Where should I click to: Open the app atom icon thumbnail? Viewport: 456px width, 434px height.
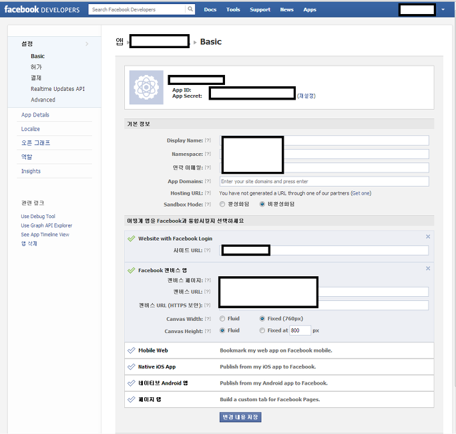(146, 88)
